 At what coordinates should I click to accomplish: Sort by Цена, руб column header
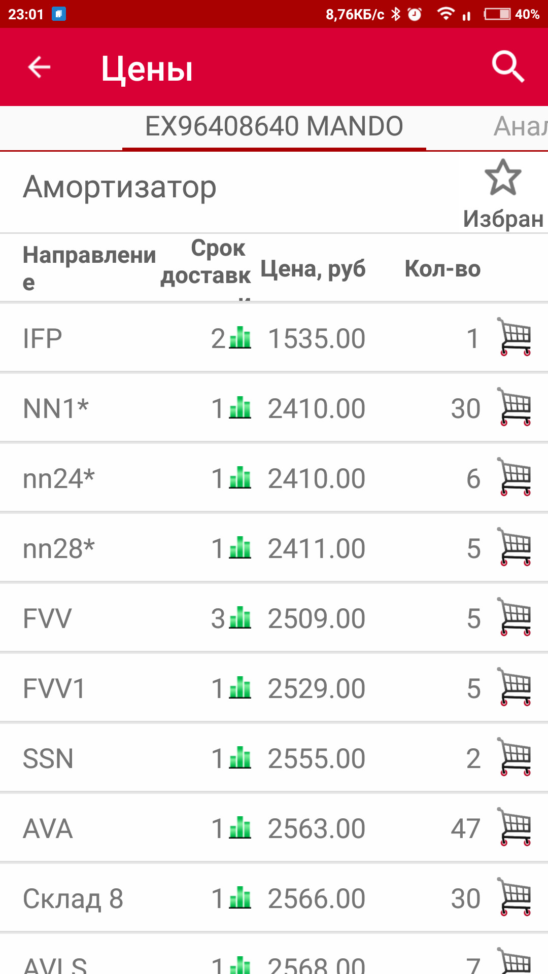[313, 269]
